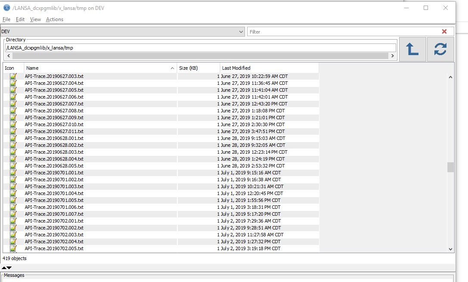Click the file icon of API-Trace.20190701.004.txt
This screenshot has width=468, height=282.
(13, 193)
